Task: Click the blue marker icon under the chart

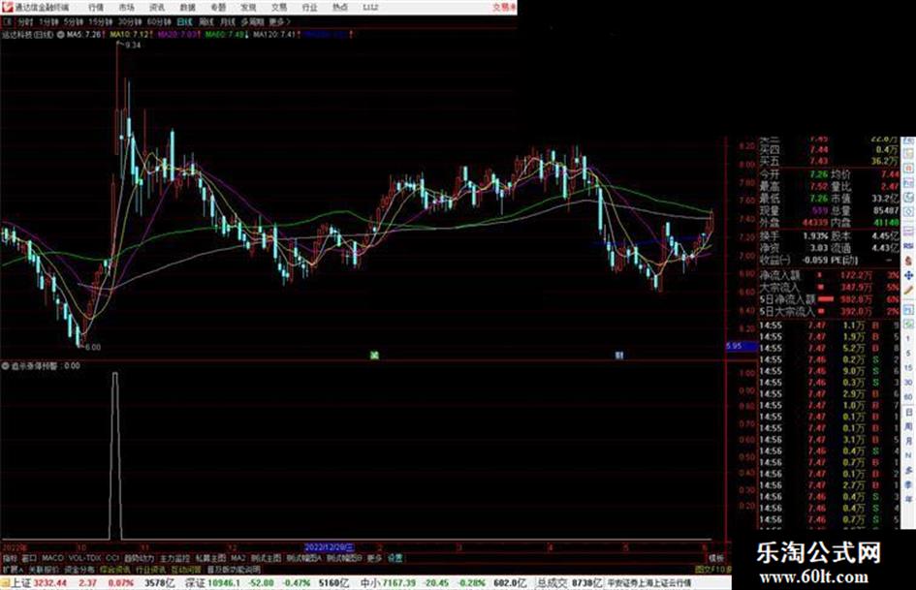Action: coord(619,355)
